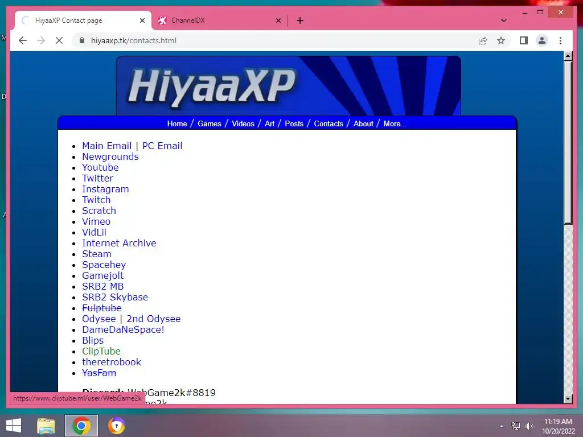The image size is (583, 437).
Task: Click the struck-through YasFam link
Action: (x=99, y=373)
